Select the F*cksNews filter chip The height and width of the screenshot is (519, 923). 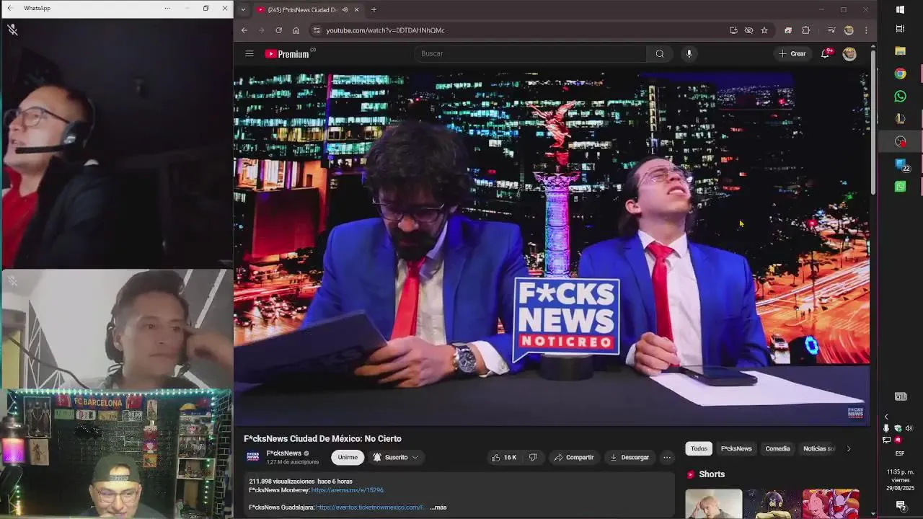(736, 448)
